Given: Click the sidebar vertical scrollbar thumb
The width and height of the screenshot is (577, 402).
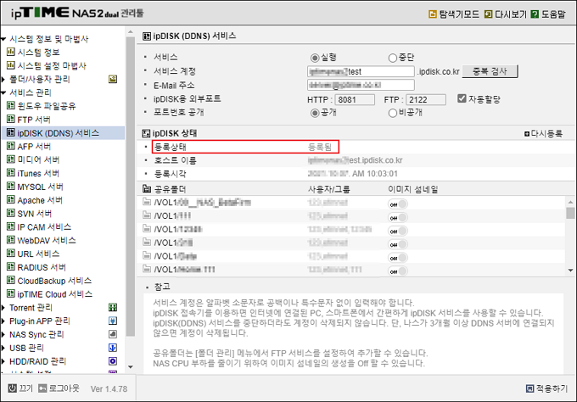Looking at the screenshot, I should tap(131, 187).
